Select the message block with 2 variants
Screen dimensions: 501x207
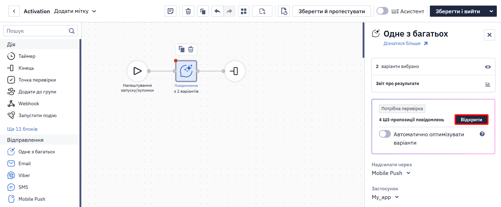tap(186, 71)
